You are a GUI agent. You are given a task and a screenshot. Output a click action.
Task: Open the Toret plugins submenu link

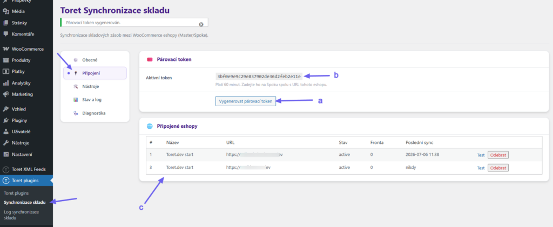[x=16, y=193]
